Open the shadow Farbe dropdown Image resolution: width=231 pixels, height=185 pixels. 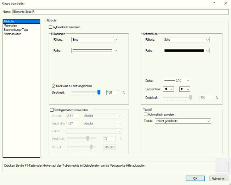[94, 131]
